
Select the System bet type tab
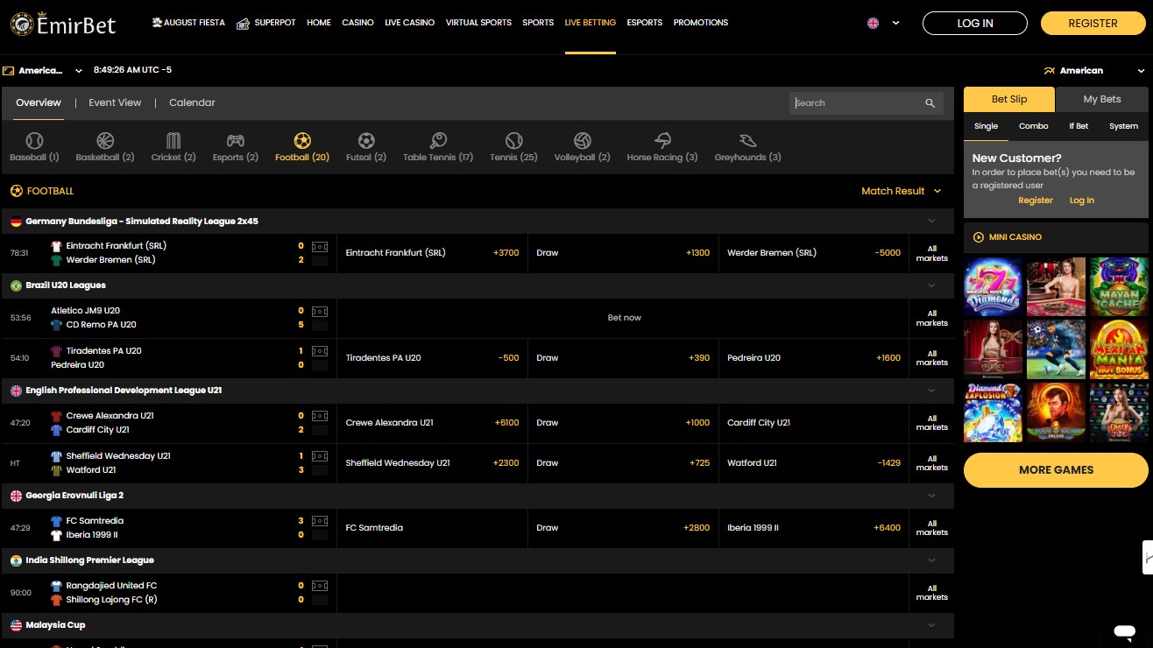coord(1123,126)
